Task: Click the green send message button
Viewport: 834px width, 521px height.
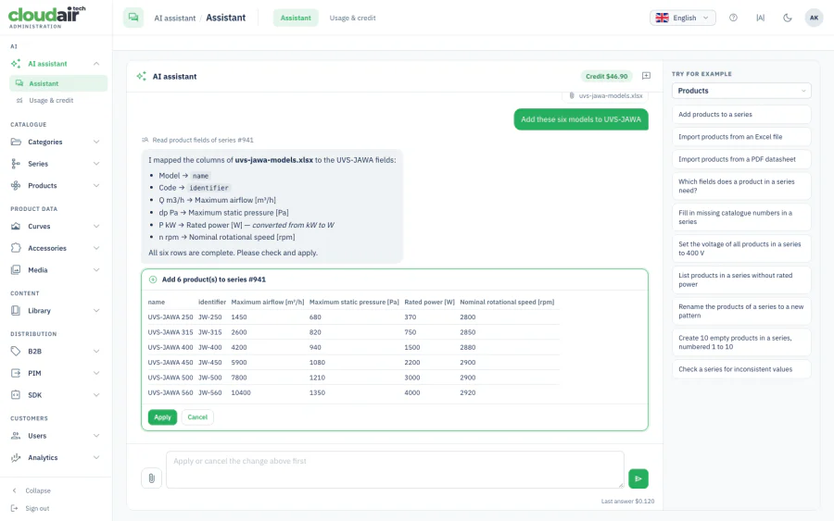Action: click(638, 478)
